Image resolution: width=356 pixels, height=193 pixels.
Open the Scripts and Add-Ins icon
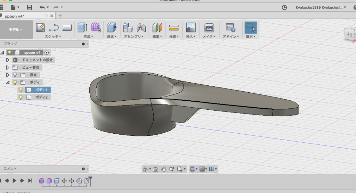(230, 28)
